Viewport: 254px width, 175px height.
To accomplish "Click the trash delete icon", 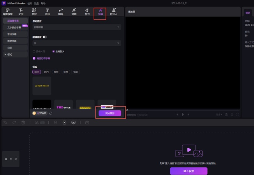I will point(23,122).
